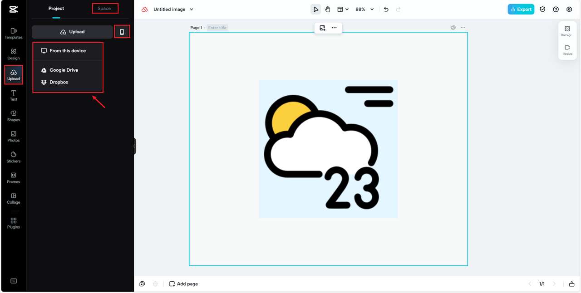Screen dimensions: 581x293
Task: Click the Export button
Action: (x=521, y=9)
